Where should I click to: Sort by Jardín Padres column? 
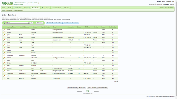pos(113,27)
